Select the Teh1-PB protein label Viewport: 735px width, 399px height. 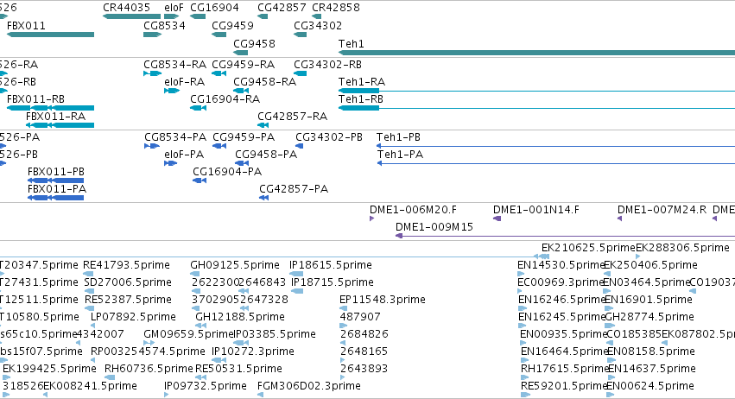(x=398, y=137)
